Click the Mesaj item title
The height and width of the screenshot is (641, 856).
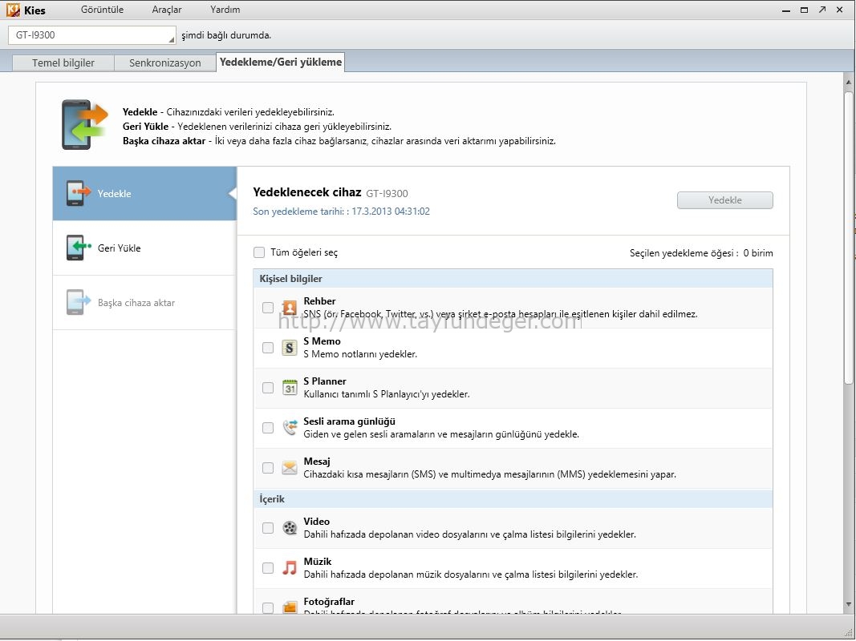pos(317,462)
